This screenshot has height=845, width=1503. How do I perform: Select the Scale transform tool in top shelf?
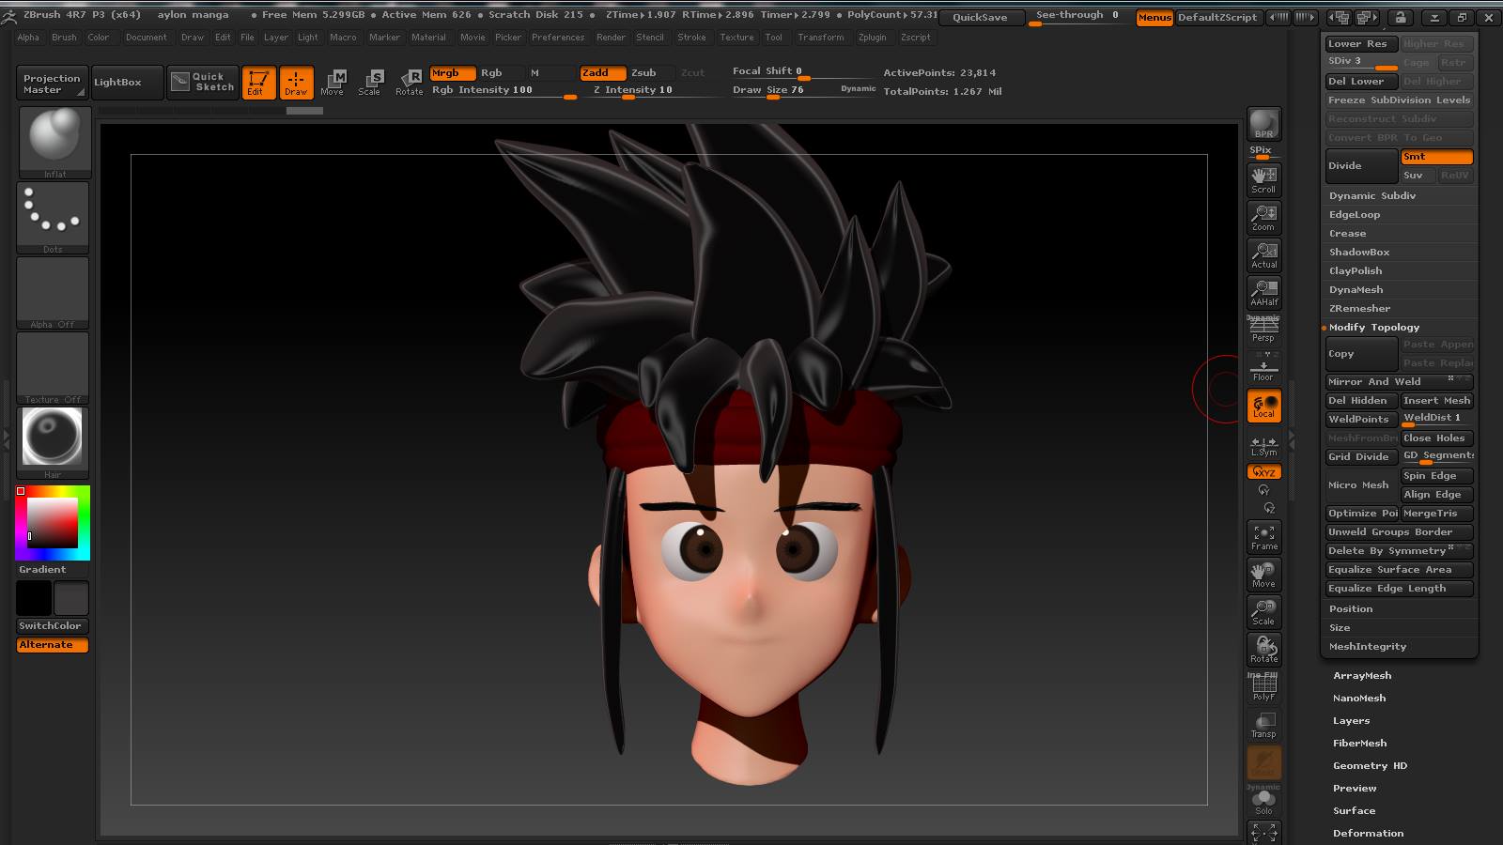[370, 83]
